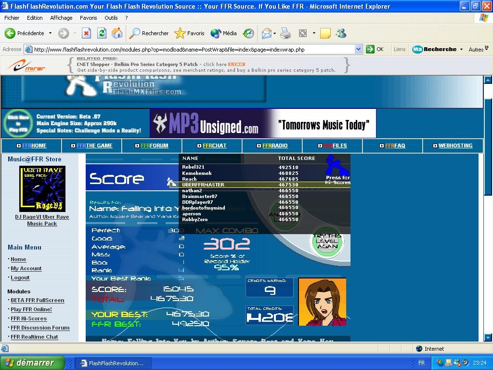The width and height of the screenshot is (493, 370).
Task: Open My Account link
Action: [x=26, y=268]
